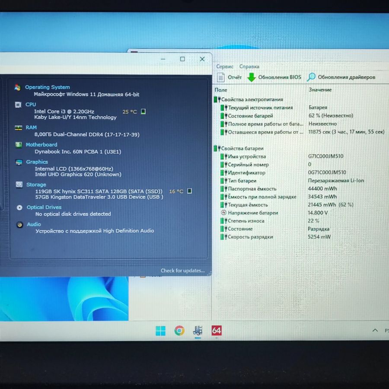
Task: Click the Storage hard drive icon
Action: (19, 185)
